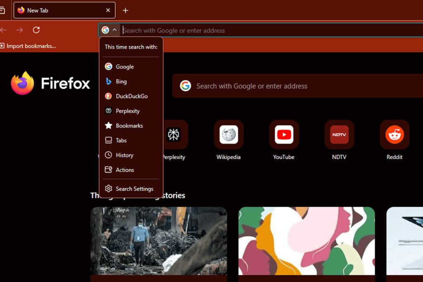Choose DuckDuckGo in search-with menu

(131, 96)
